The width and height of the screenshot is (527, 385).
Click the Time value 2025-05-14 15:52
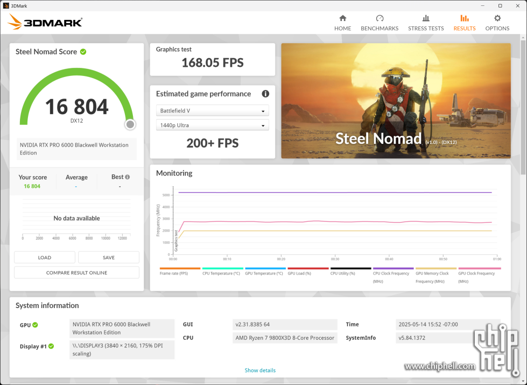point(448,325)
